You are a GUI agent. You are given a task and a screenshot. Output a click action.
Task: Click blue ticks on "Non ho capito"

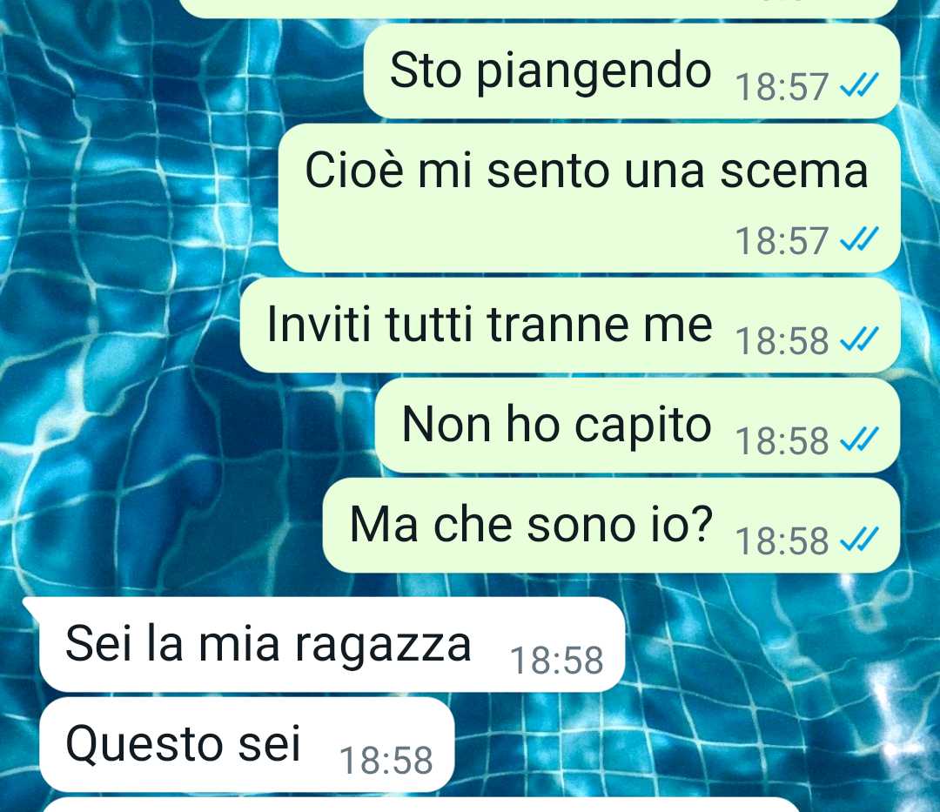tap(859, 440)
